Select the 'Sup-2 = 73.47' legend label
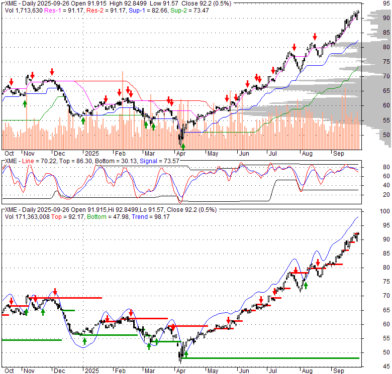Viewport: 392px width, 374px height. tap(189, 11)
